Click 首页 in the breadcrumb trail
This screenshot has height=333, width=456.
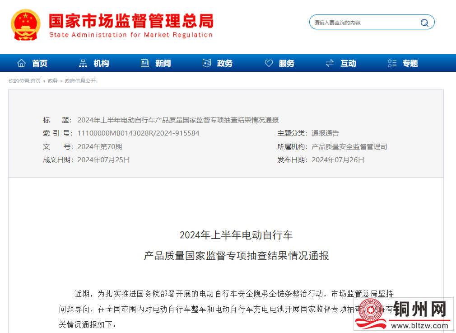point(36,81)
